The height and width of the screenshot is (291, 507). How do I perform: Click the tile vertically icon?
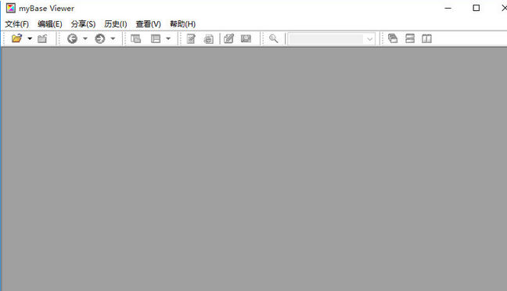tap(427, 39)
